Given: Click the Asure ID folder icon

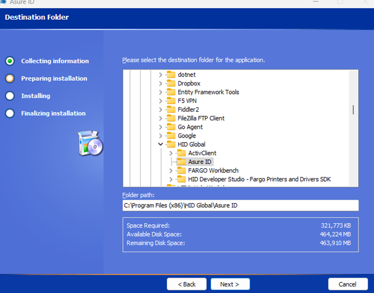Looking at the screenshot, I should point(182,162).
